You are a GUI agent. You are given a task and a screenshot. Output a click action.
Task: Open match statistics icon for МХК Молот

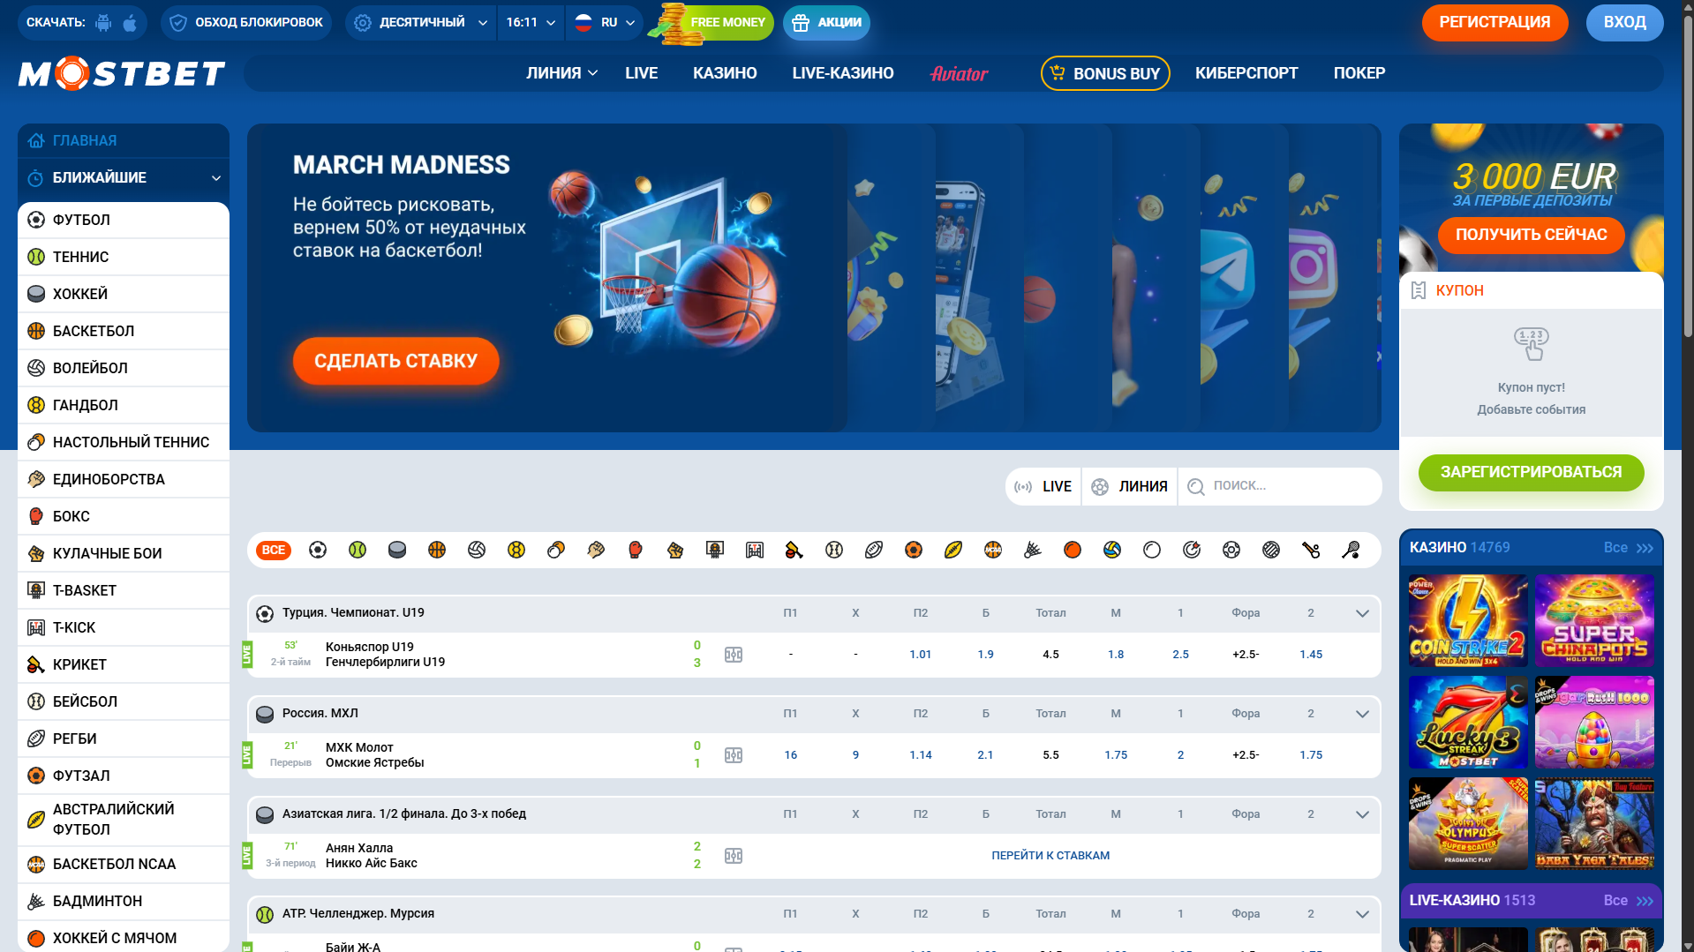click(734, 755)
